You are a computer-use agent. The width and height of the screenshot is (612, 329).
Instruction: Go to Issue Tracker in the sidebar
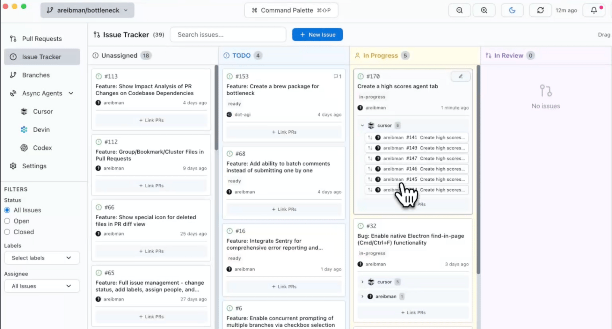pos(42,57)
